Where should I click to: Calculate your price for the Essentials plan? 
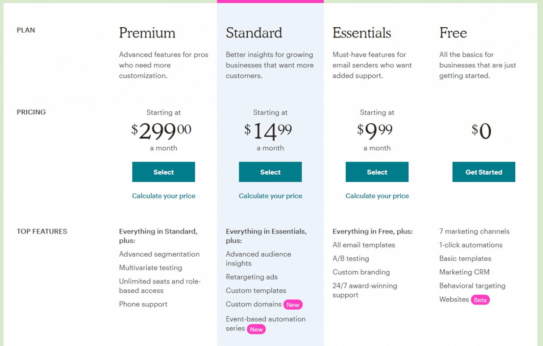[377, 196]
